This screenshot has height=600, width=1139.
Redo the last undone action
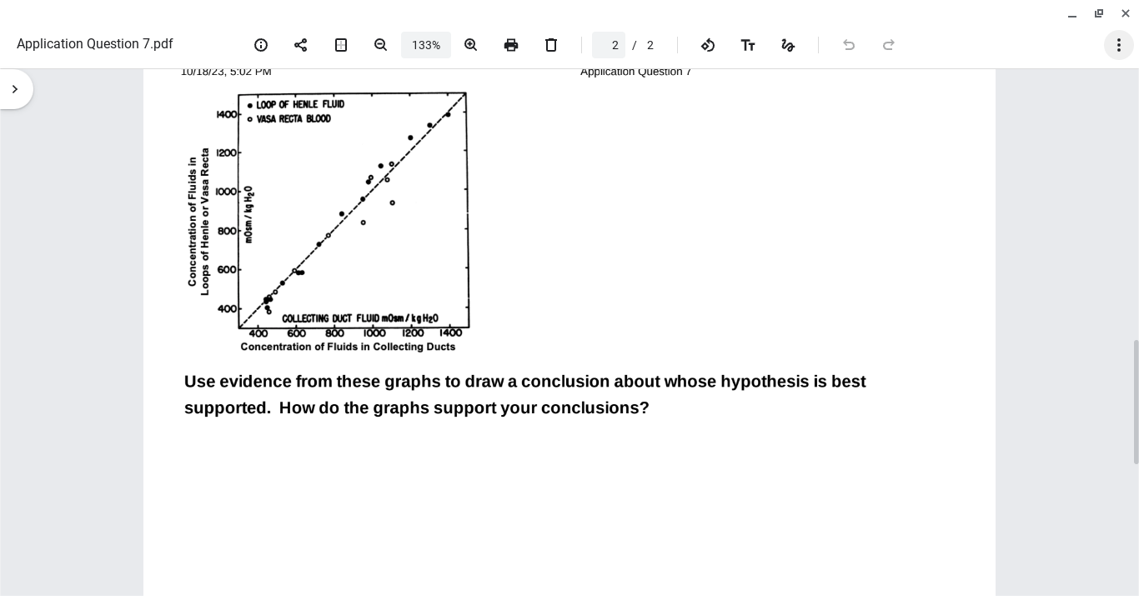[889, 45]
